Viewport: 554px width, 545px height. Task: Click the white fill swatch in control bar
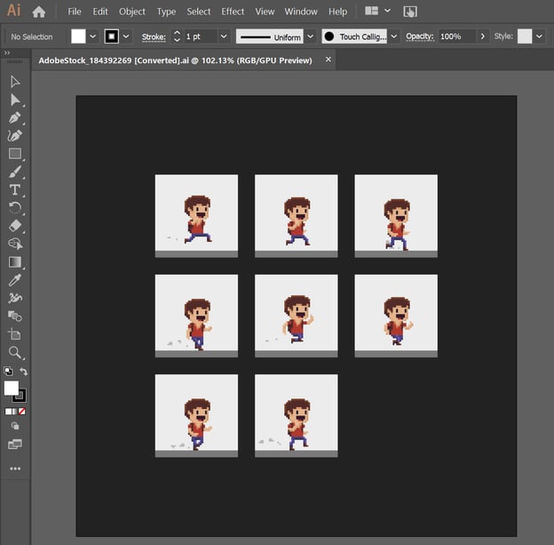(x=78, y=36)
